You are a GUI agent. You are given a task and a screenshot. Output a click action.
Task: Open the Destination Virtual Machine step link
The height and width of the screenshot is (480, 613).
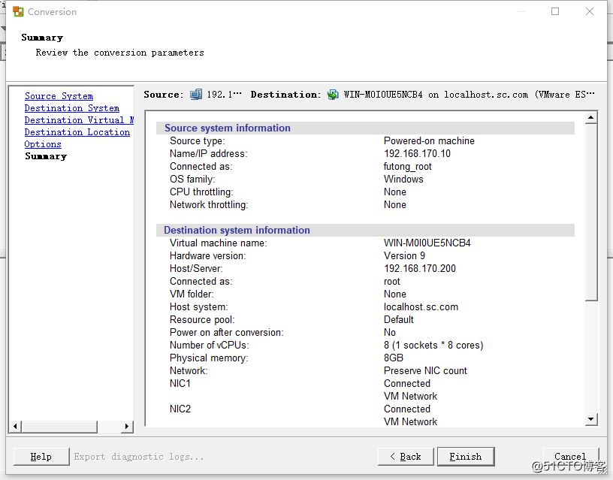[x=80, y=120]
